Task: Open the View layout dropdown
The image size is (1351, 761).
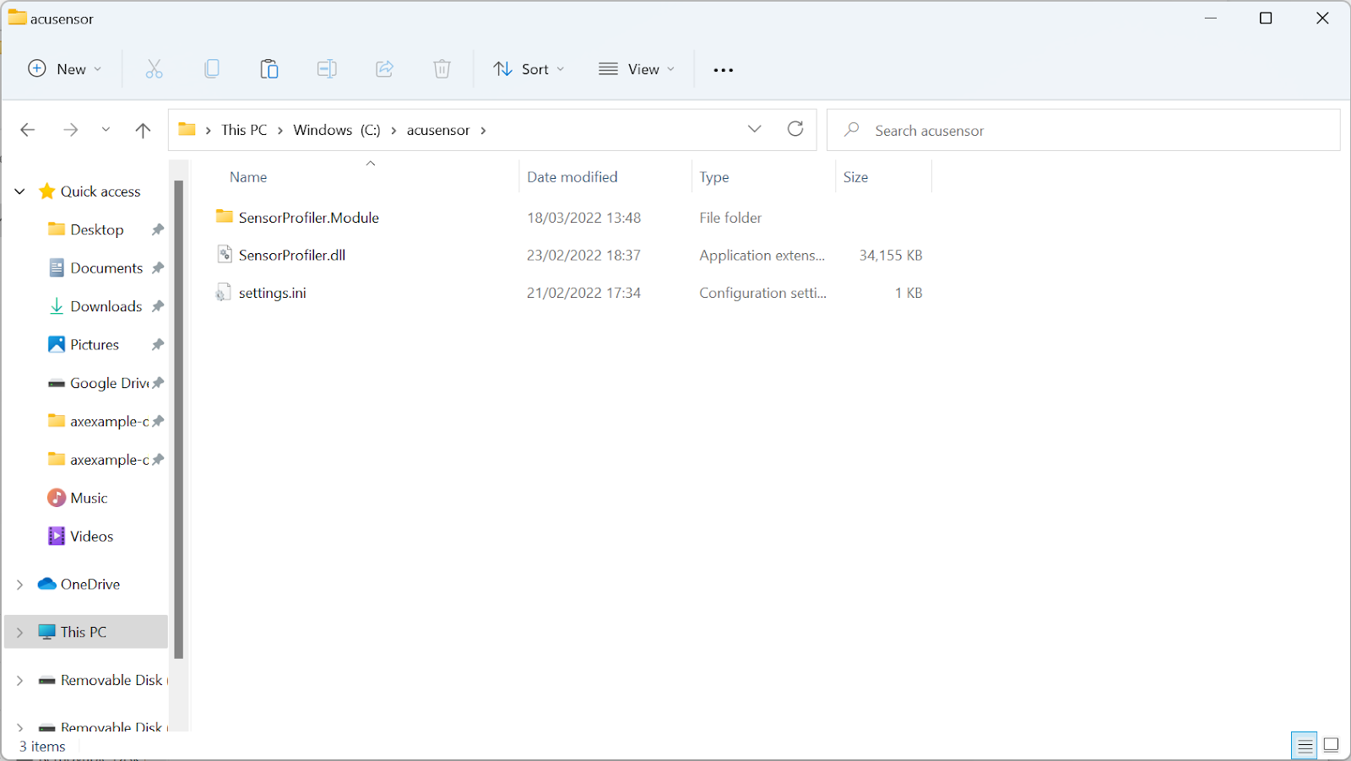Action: (x=637, y=69)
